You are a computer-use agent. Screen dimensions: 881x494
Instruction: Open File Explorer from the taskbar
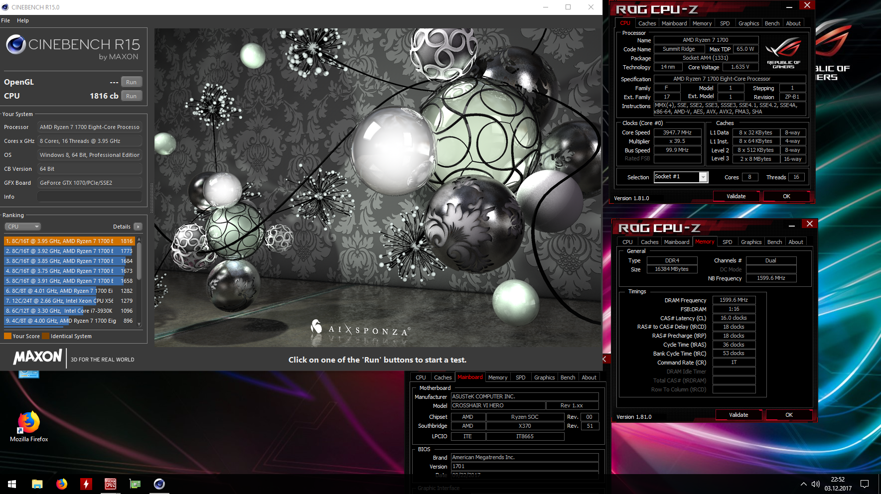[x=37, y=484]
